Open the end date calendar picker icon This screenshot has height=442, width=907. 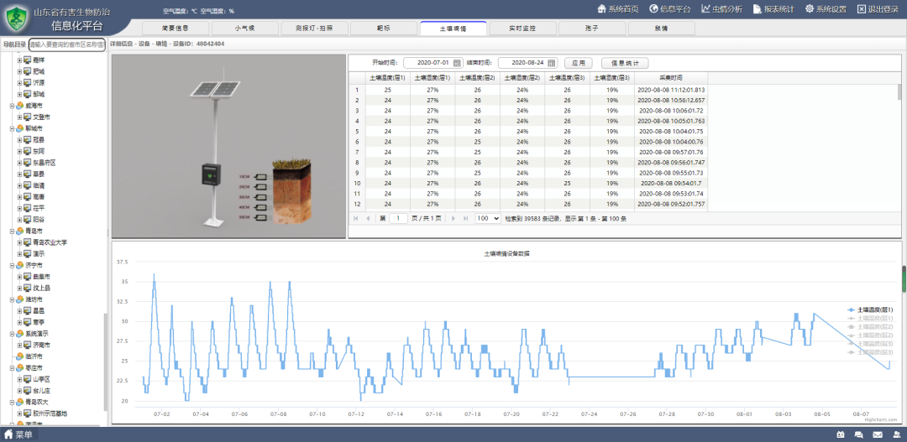point(552,63)
